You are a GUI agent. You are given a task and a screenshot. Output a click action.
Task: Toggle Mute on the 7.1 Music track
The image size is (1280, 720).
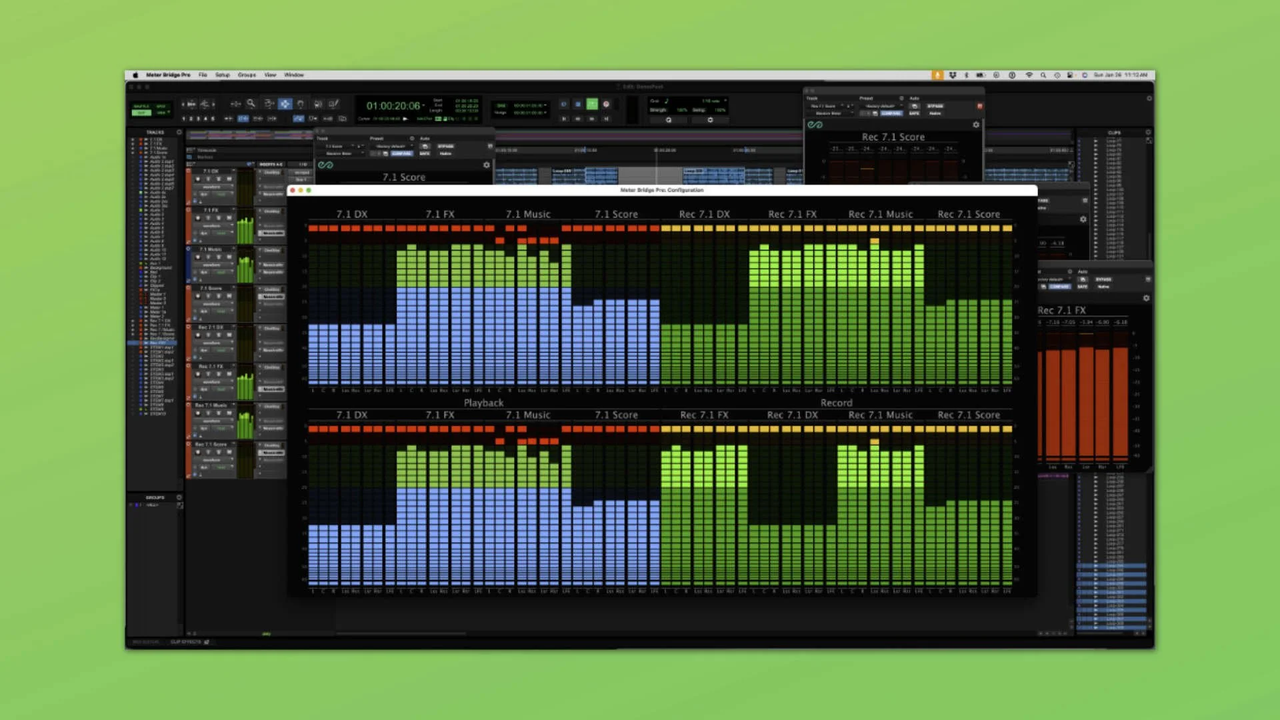229,257
